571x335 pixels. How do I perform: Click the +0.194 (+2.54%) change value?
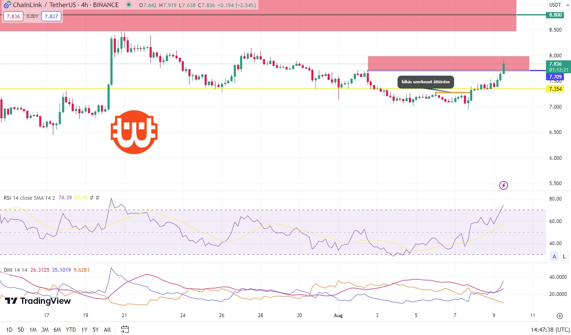238,5
